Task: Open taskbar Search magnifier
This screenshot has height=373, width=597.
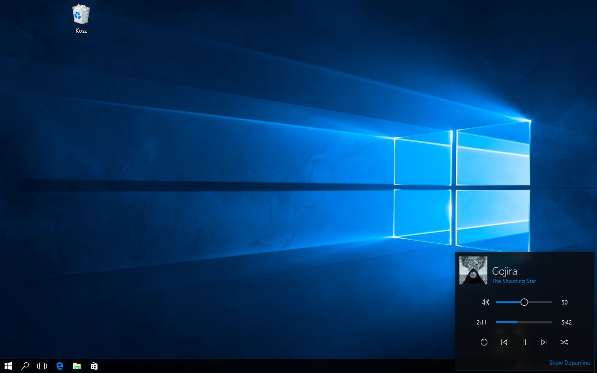Action: pos(25,366)
